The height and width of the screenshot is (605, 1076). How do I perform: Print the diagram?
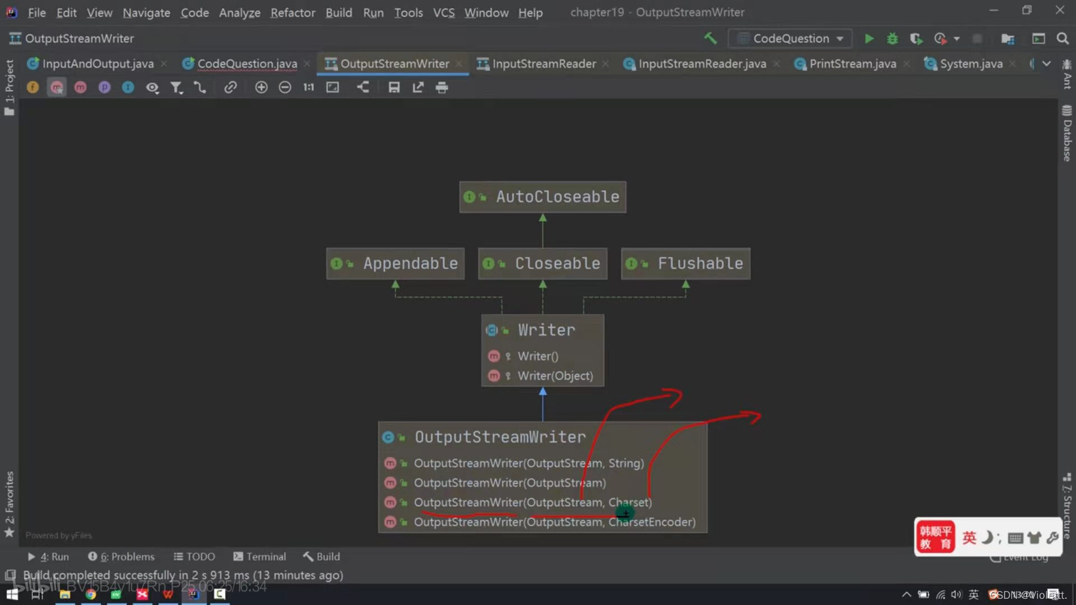(x=442, y=87)
